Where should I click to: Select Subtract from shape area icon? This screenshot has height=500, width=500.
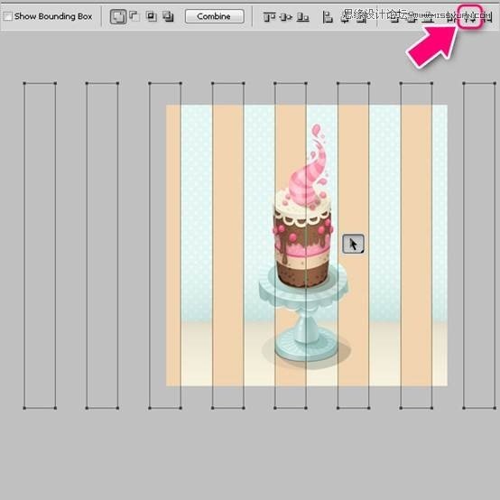coord(134,16)
